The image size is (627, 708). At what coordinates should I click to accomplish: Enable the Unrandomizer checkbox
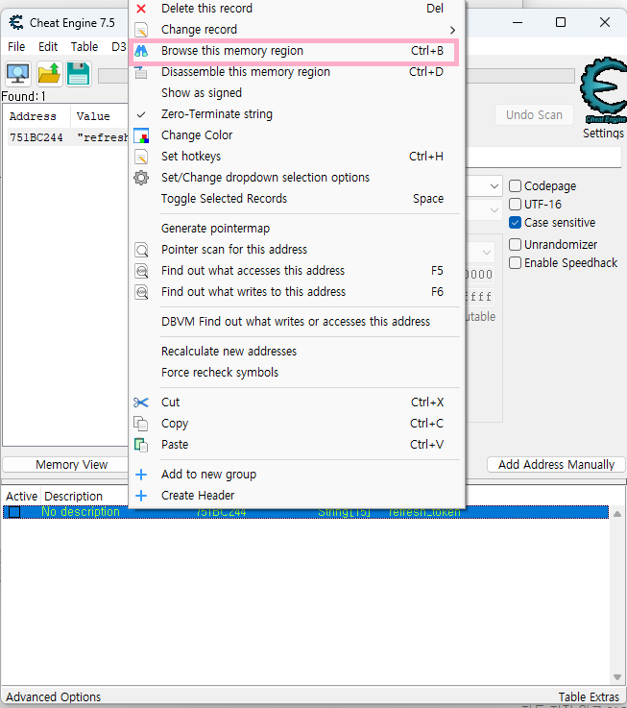[515, 245]
